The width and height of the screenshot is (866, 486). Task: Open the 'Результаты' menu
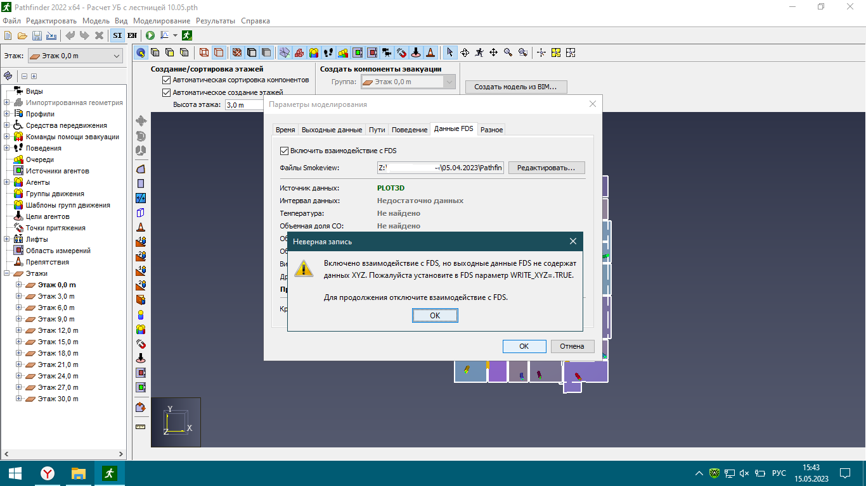click(216, 21)
